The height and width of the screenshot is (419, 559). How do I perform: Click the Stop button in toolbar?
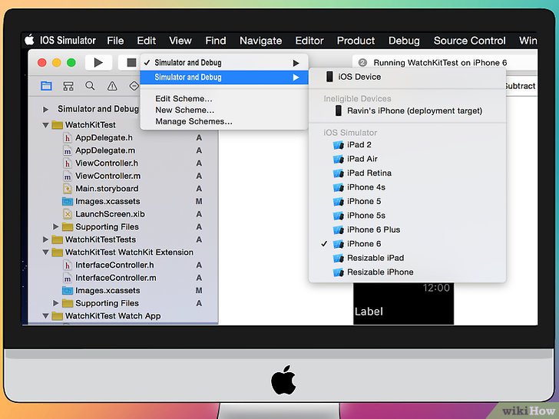point(131,62)
